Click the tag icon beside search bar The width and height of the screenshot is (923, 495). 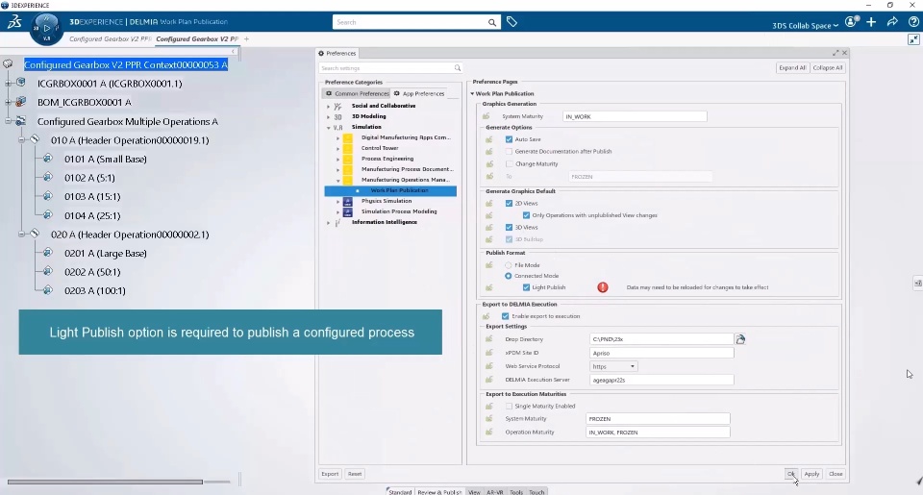coord(511,22)
